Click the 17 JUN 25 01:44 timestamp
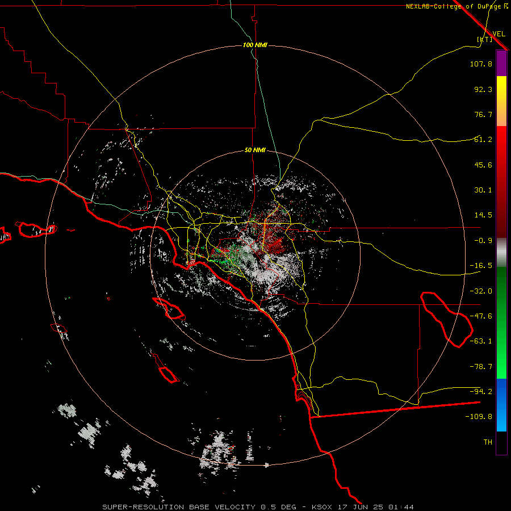The width and height of the screenshot is (511, 511). 376,507
